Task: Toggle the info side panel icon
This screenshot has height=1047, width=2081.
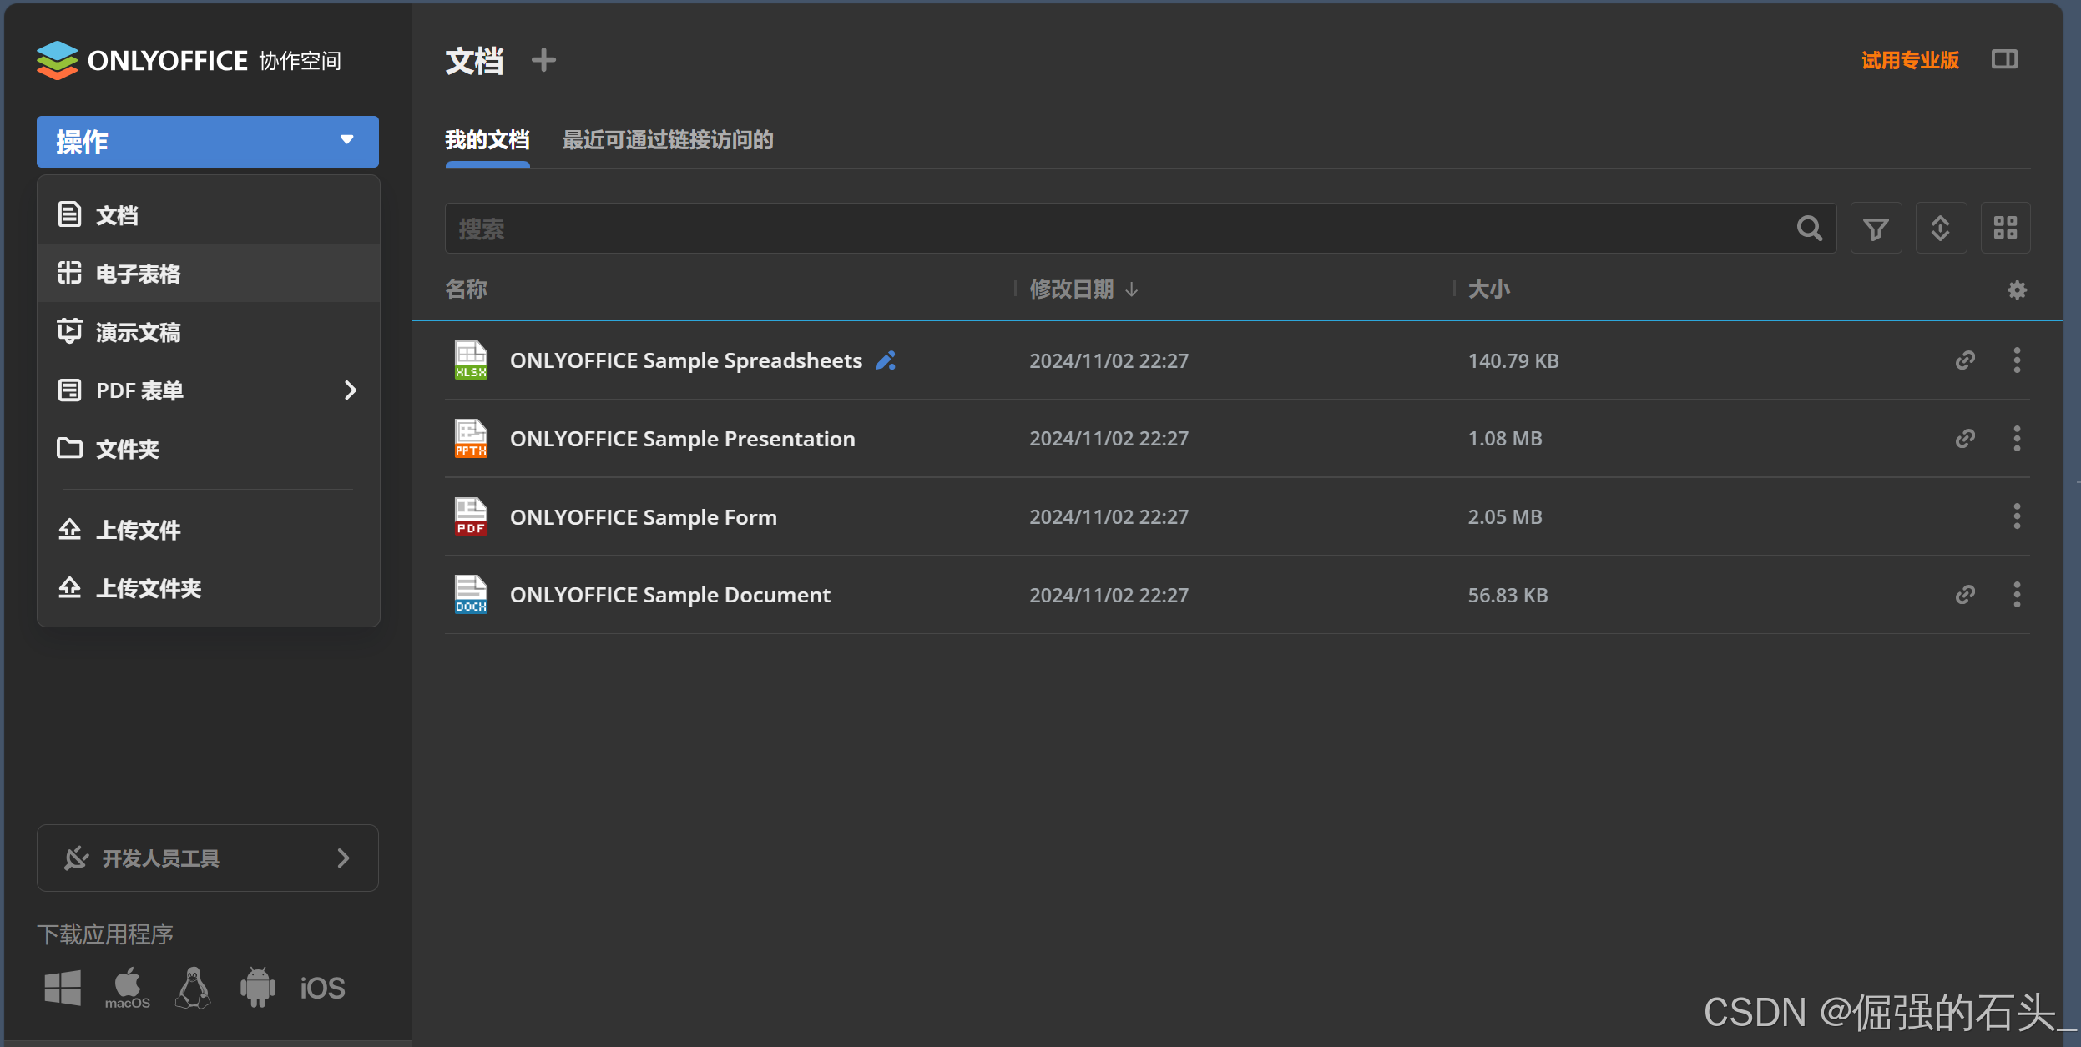Action: (x=2004, y=59)
